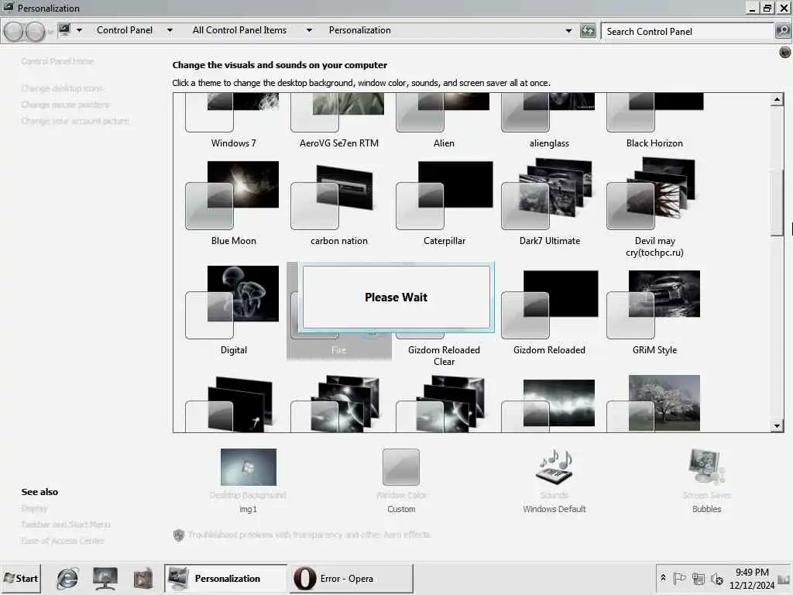Open Control Panel Home link

pyautogui.click(x=57, y=61)
